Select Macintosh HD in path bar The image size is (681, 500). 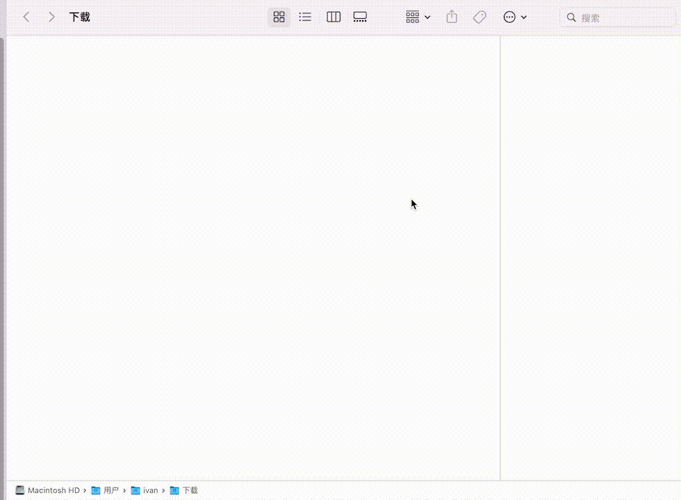[x=47, y=490]
